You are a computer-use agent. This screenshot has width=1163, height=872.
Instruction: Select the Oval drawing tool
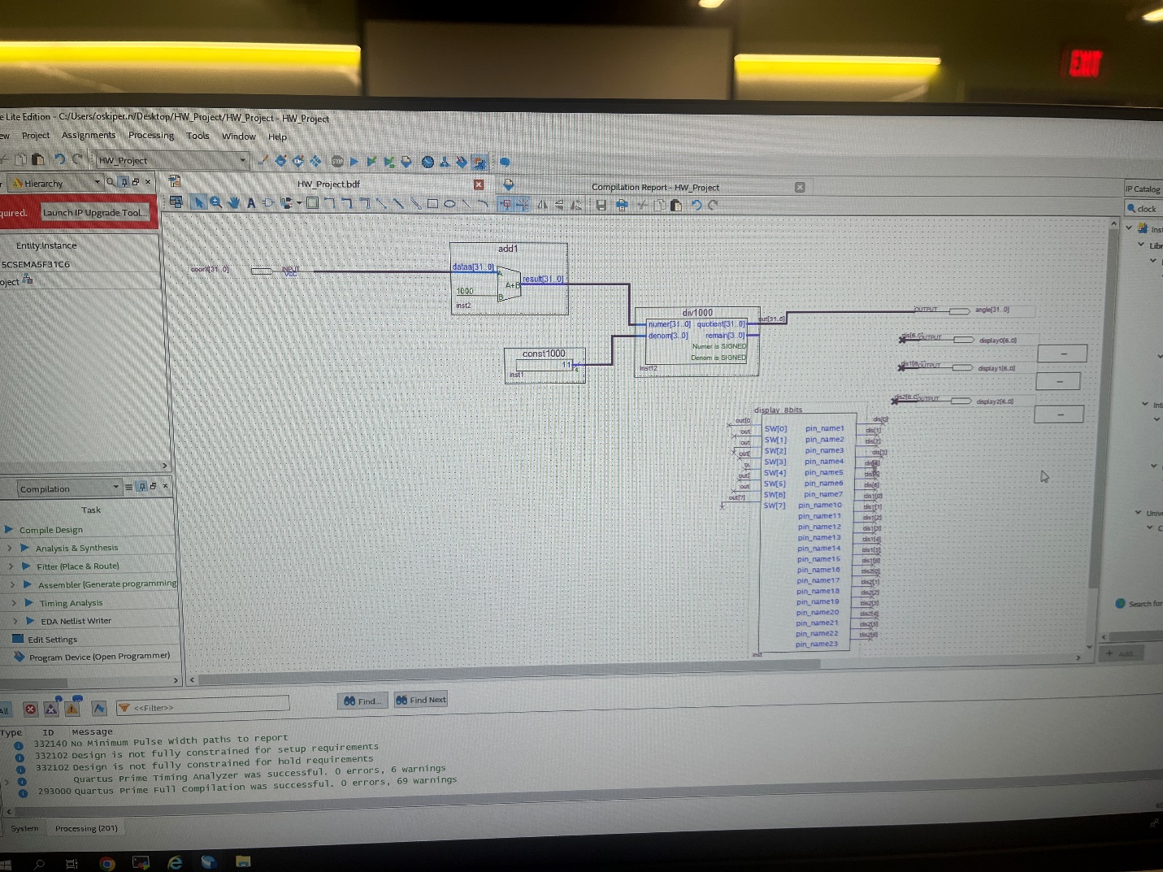450,204
